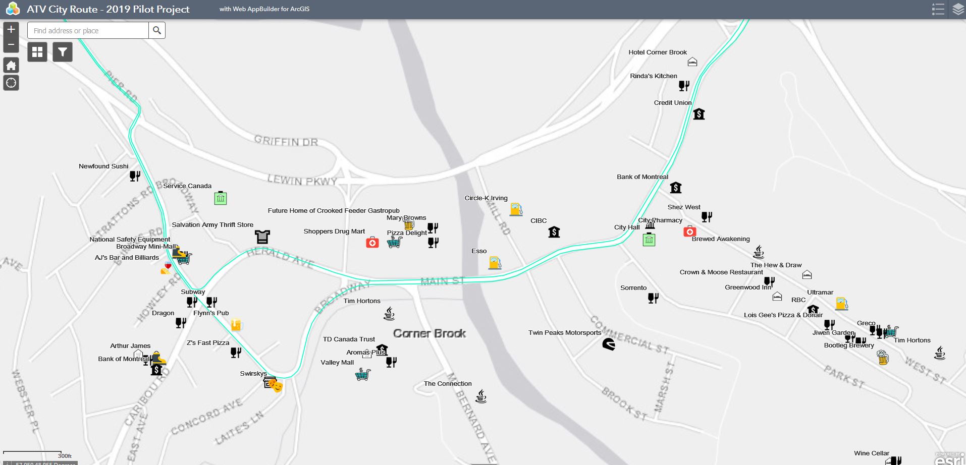Select the Brewed Awakening coffee marker
Image resolution: width=966 pixels, height=465 pixels.
(x=759, y=252)
